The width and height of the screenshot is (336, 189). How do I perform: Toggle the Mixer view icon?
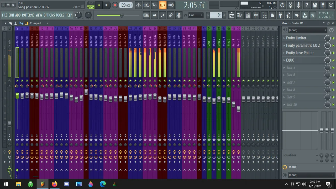coord(256,15)
